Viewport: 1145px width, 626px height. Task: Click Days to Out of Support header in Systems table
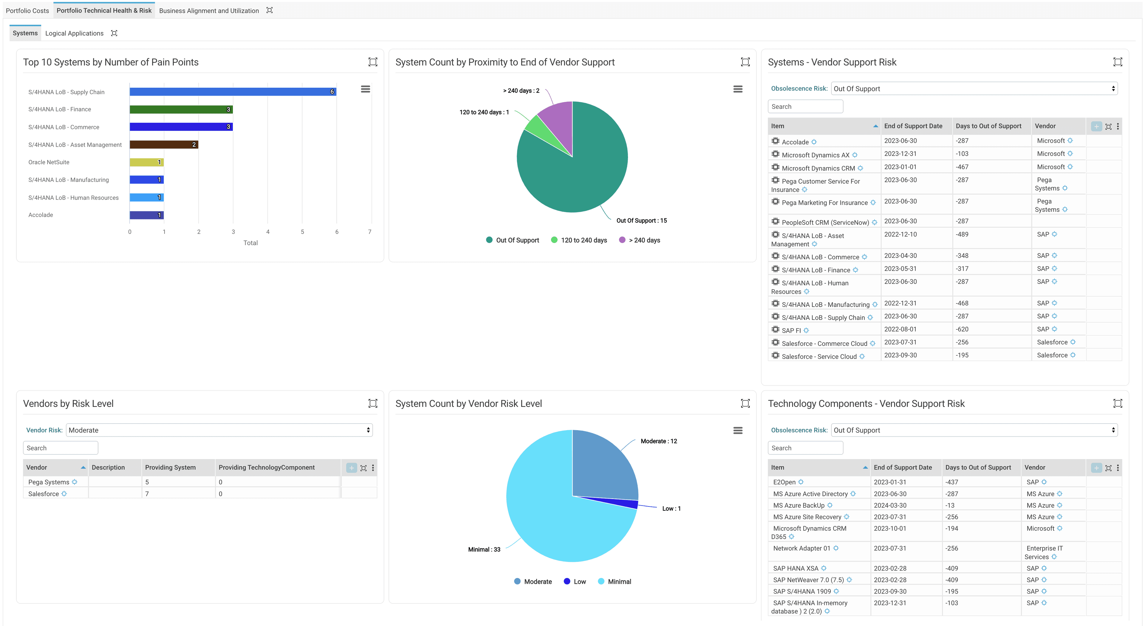click(x=988, y=126)
